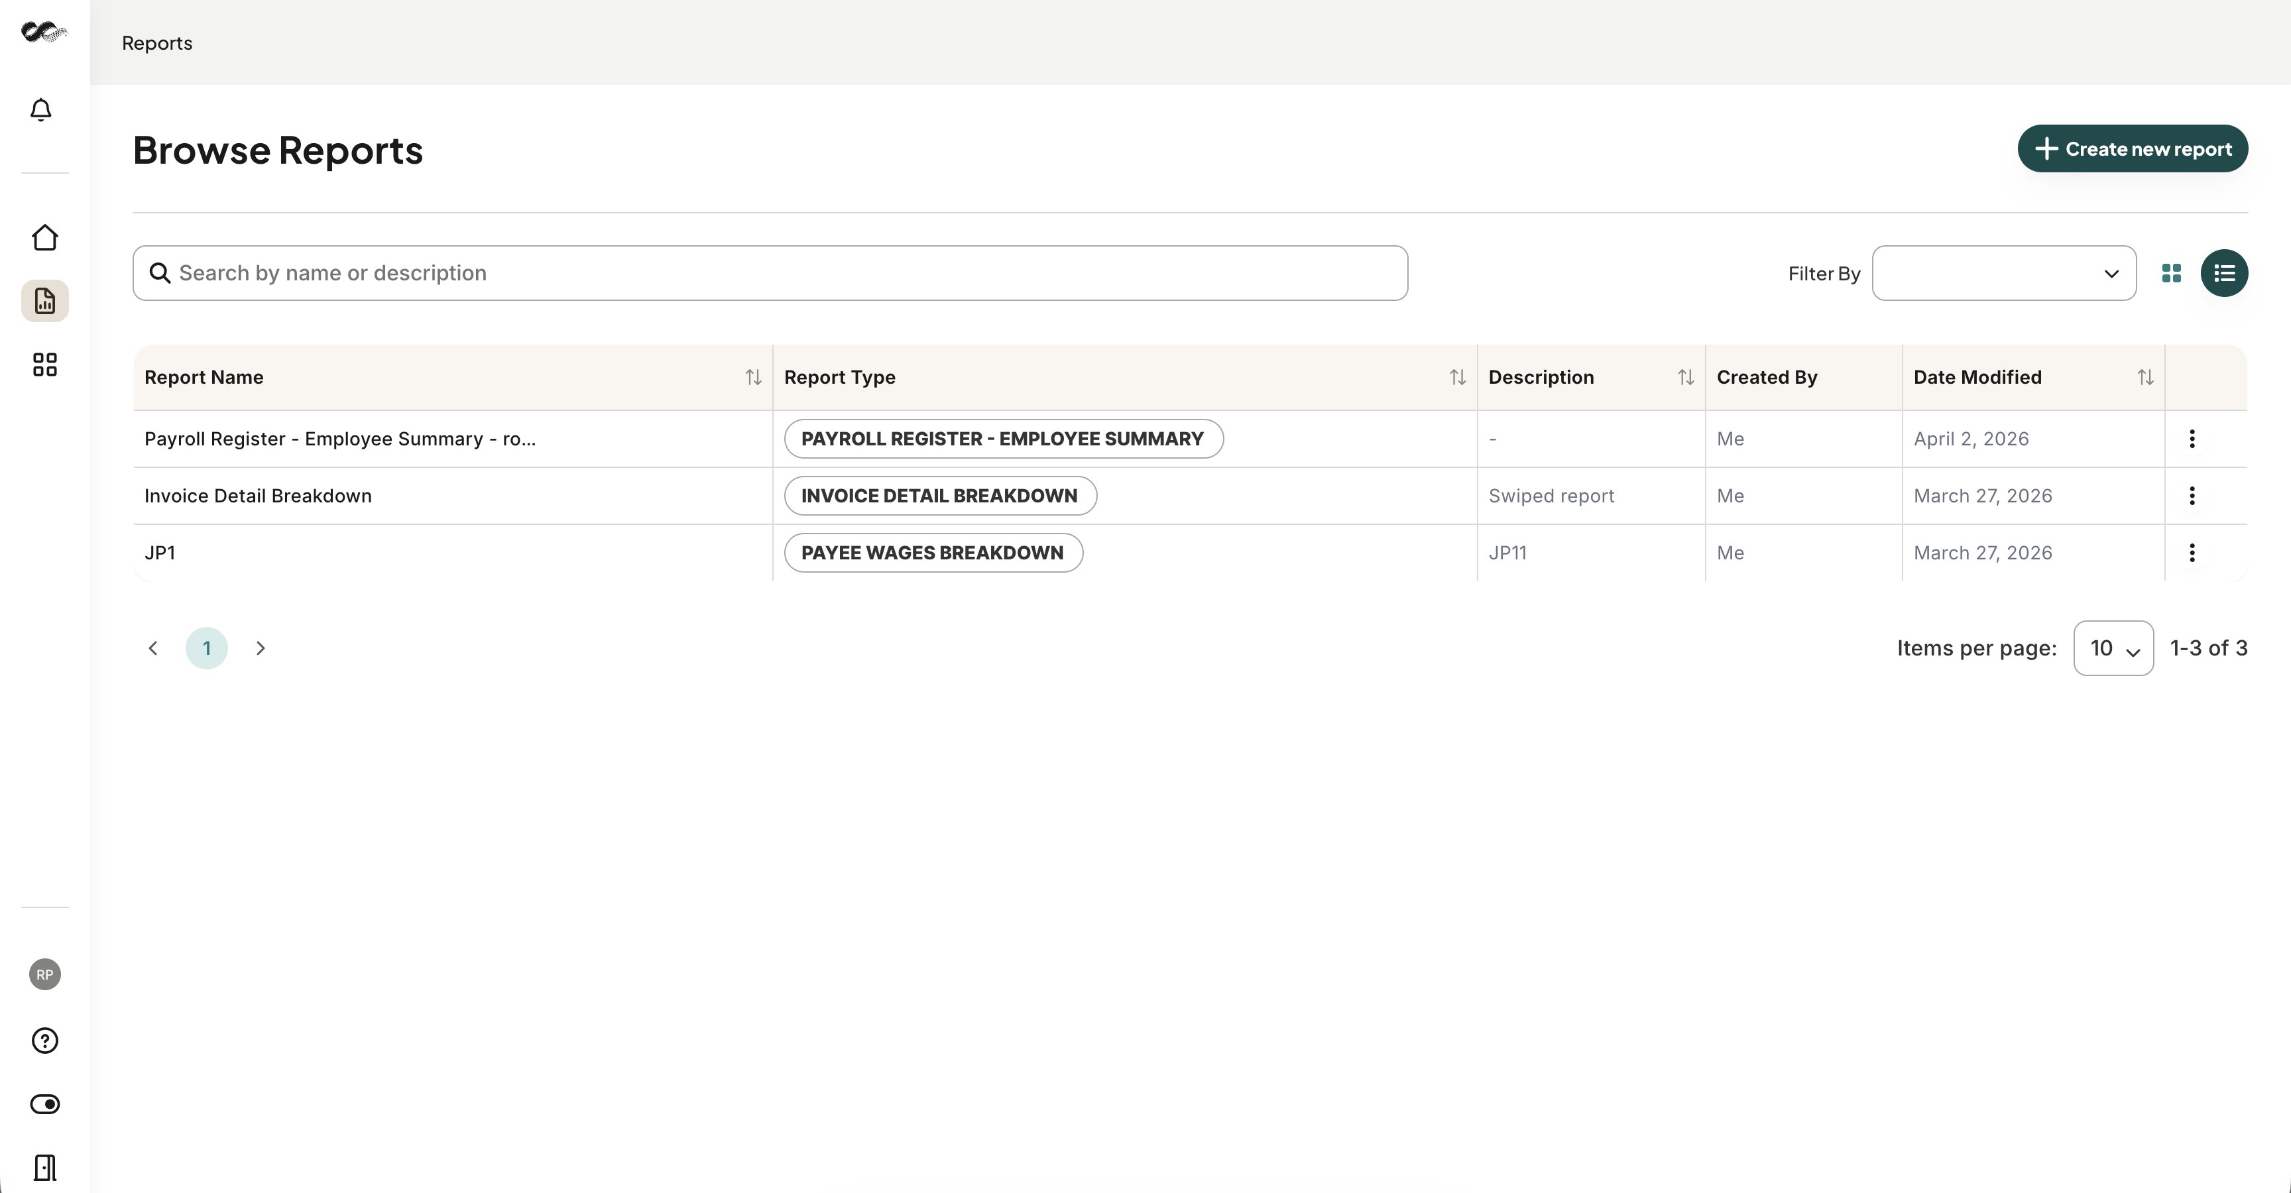Switch to list view

pyautogui.click(x=2224, y=273)
